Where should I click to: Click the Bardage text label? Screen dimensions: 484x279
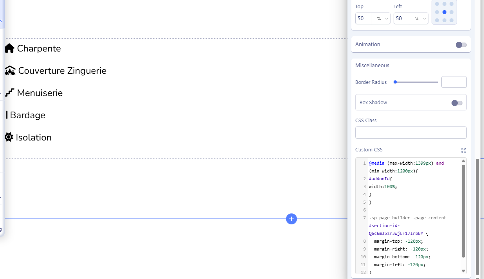tap(28, 115)
